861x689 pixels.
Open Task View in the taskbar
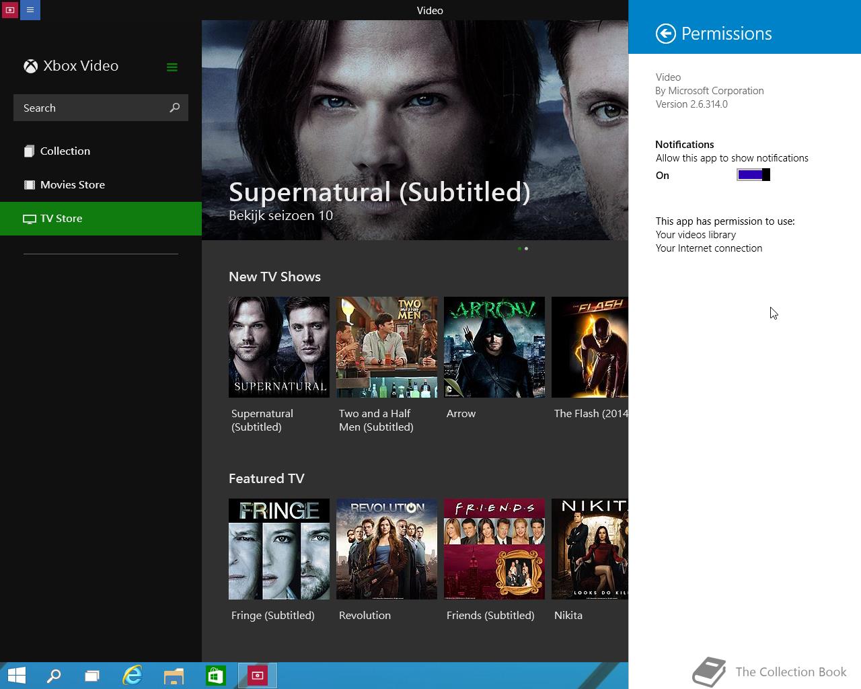click(92, 676)
